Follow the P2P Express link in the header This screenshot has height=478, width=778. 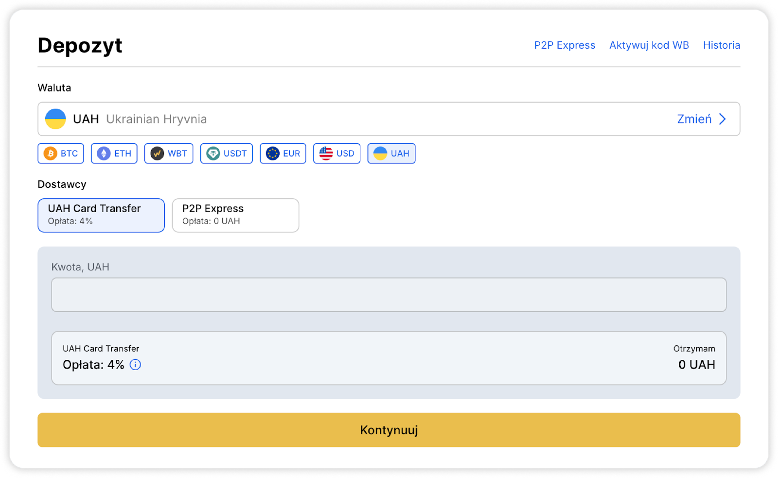click(x=564, y=45)
